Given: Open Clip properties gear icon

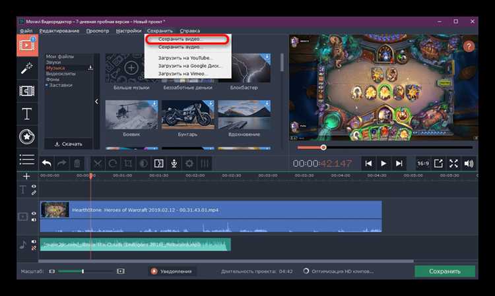Looking at the screenshot, I should [189, 163].
